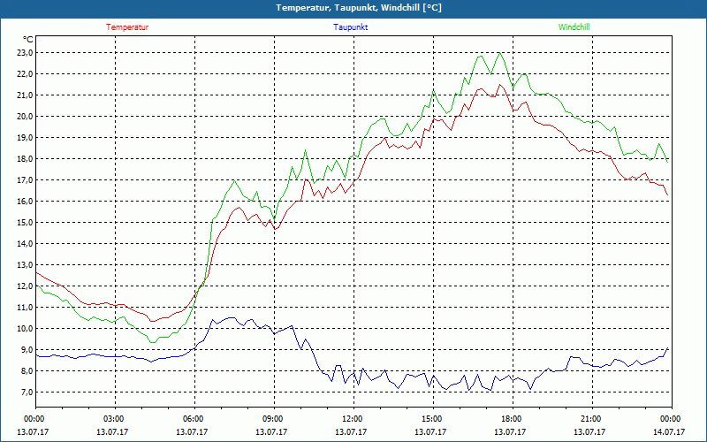Click the 23,0 y-axis value

pyautogui.click(x=26, y=53)
